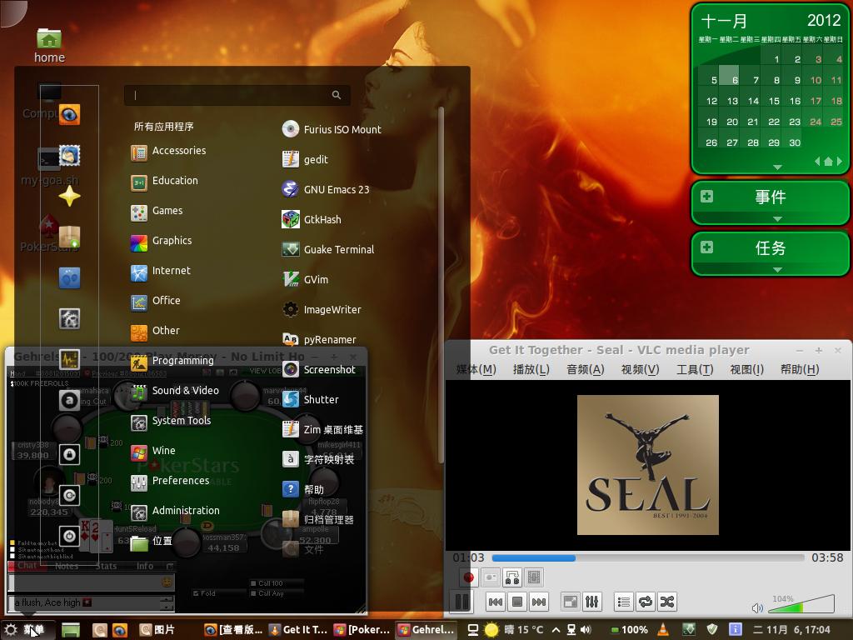853x640 pixels.
Task: Click the eye icon in menu favorites
Action: 70,114
